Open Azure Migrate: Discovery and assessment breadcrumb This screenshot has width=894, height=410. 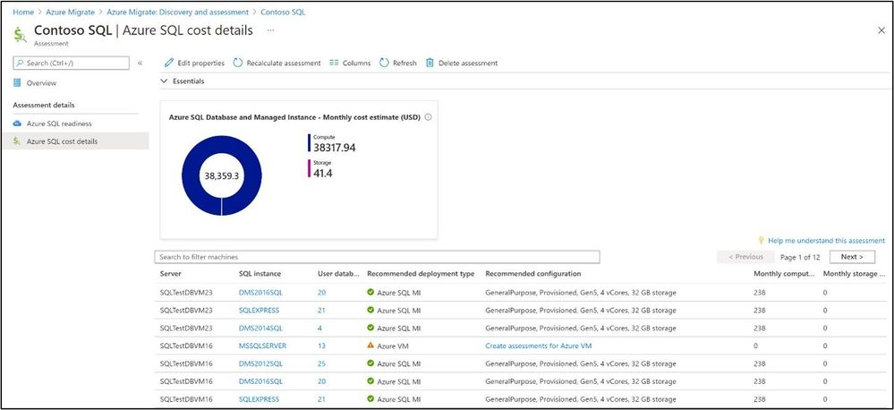pos(178,12)
